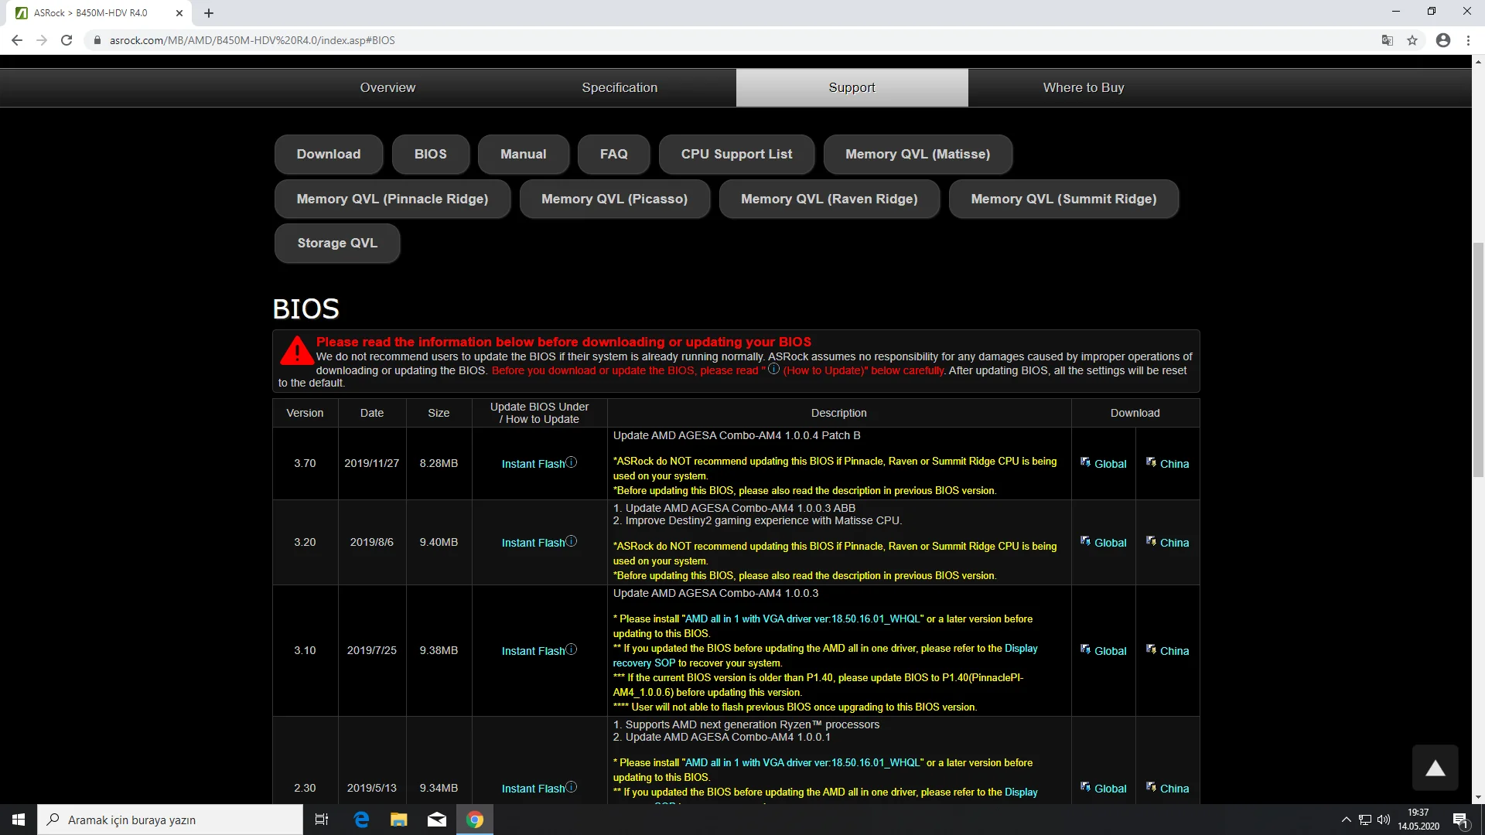
Task: Open the browser profile avatar
Action: [1443, 39]
